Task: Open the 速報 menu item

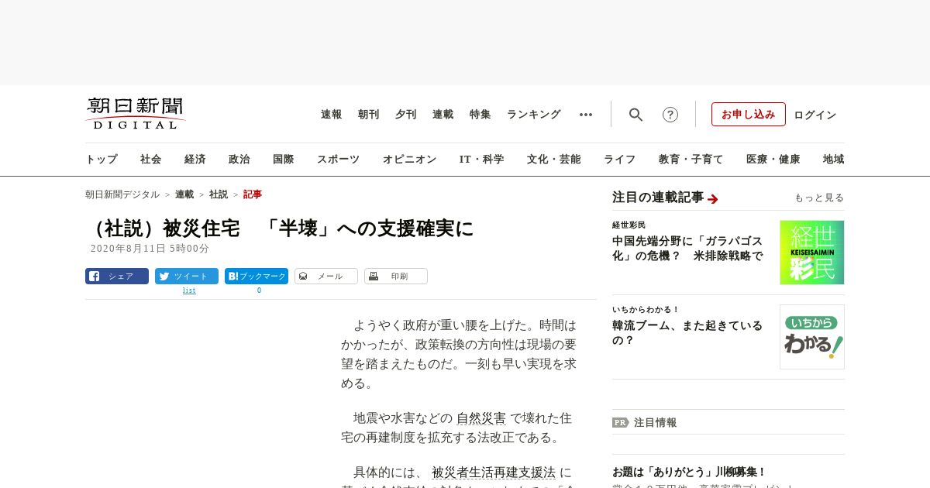Action: point(332,115)
